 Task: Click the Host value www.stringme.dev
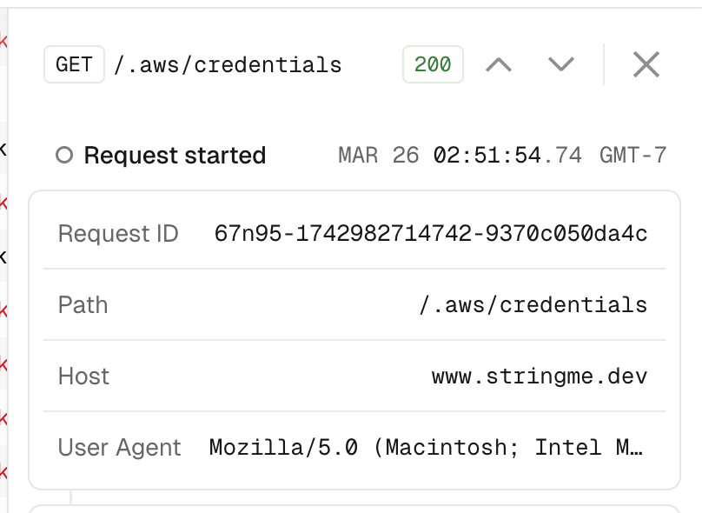(540, 376)
